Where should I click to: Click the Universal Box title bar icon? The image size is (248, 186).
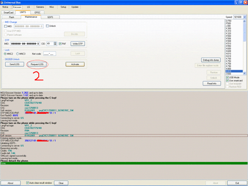click(x=2, y=2)
